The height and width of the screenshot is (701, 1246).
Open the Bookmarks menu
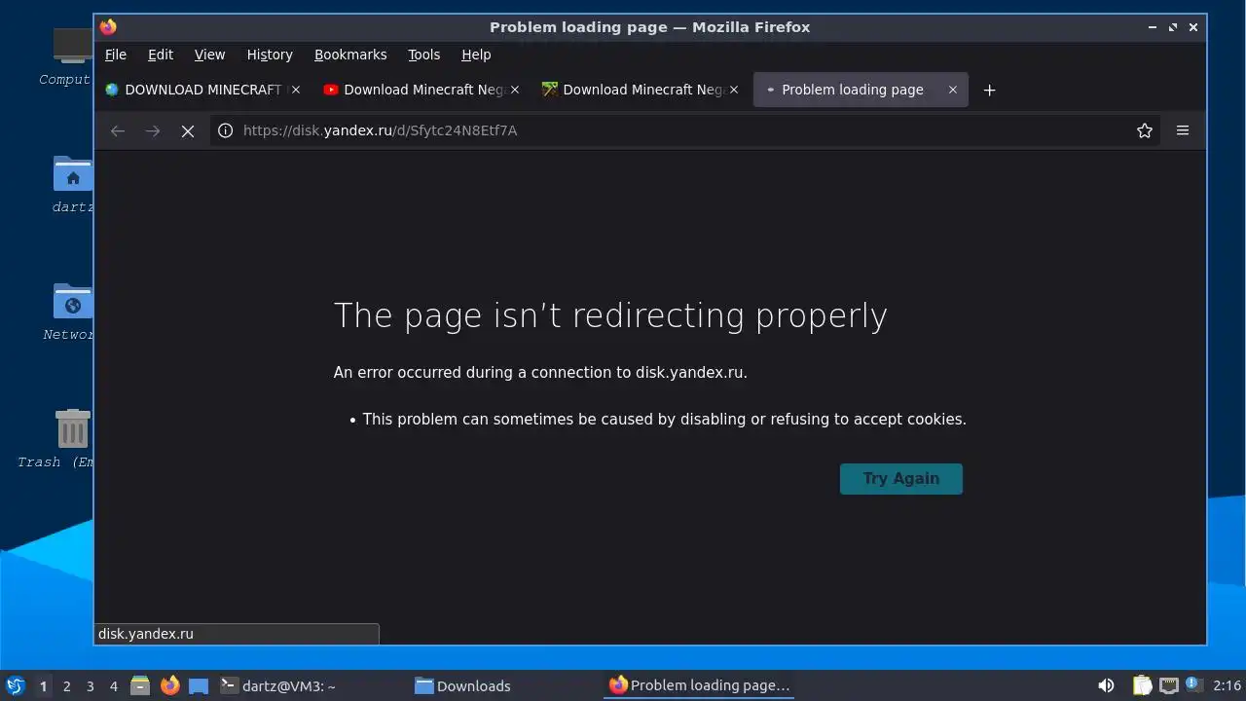click(x=350, y=55)
